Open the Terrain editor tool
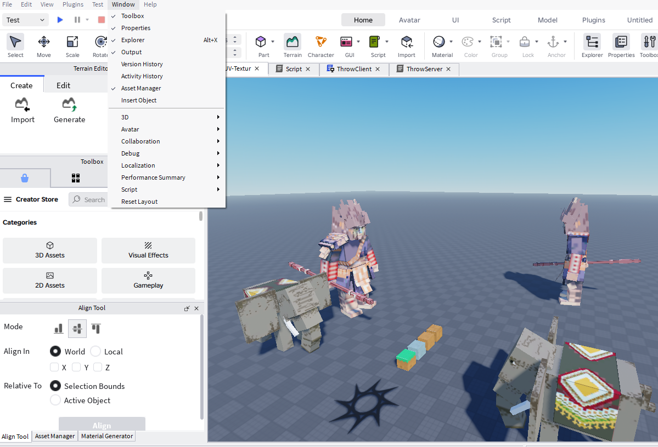Screen dimensions: 658x447 (x=293, y=45)
